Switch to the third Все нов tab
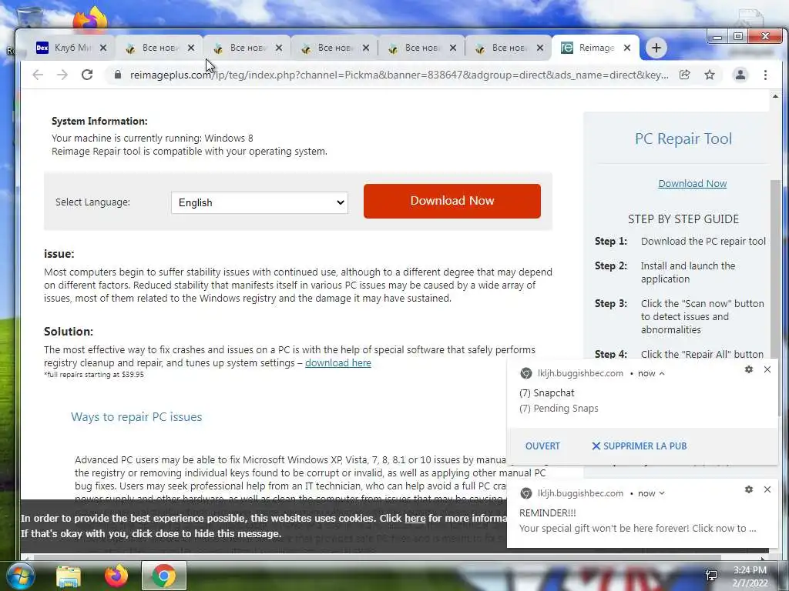This screenshot has width=789, height=591. [x=334, y=48]
